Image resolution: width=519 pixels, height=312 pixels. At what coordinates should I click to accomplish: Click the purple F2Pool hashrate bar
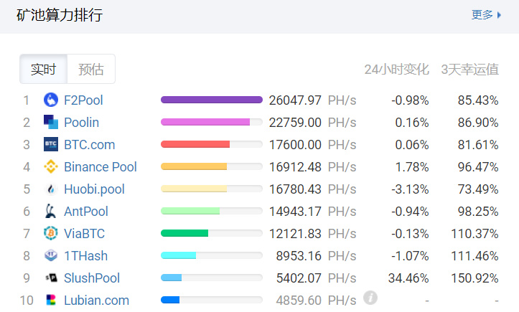tap(211, 100)
